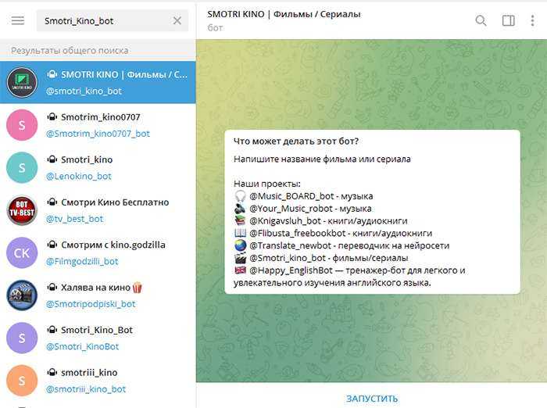Click the SMOTRI KINO chat header title

click(284, 14)
